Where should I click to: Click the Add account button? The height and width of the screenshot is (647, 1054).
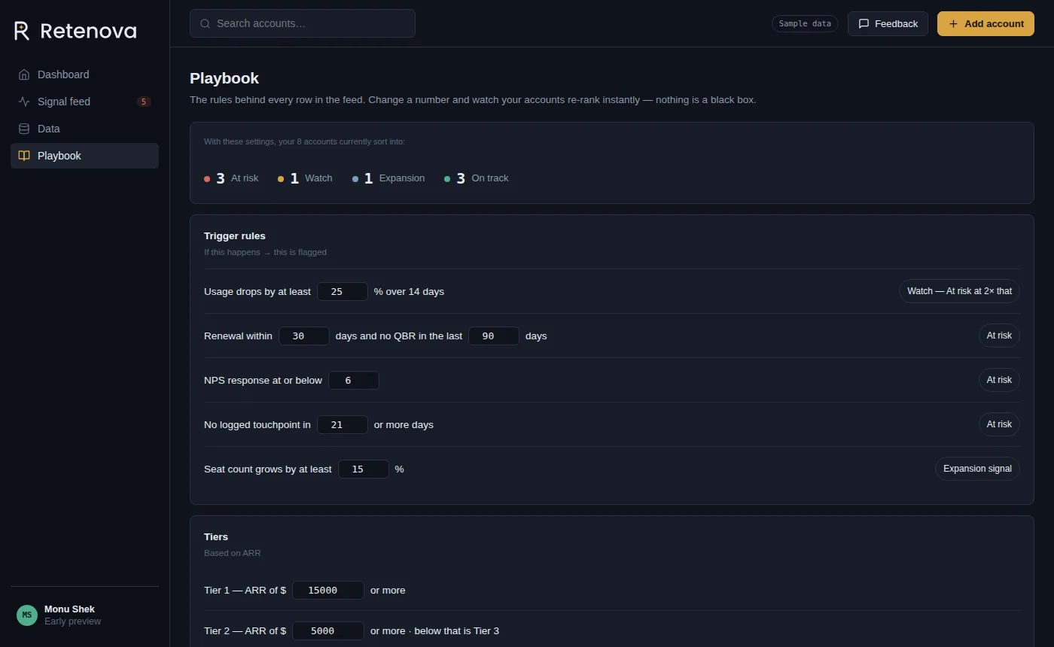(985, 23)
